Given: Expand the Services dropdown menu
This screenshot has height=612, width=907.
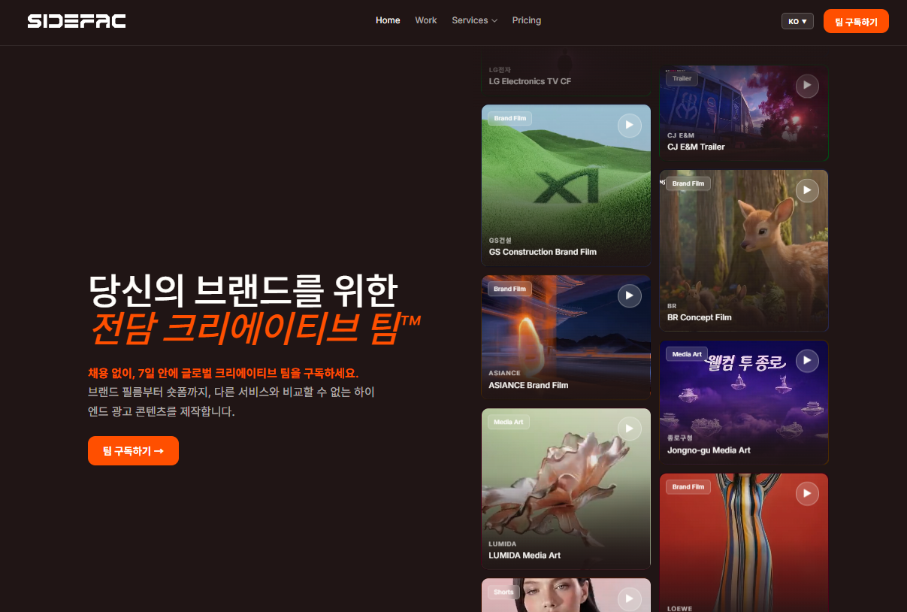Looking at the screenshot, I should pos(474,20).
